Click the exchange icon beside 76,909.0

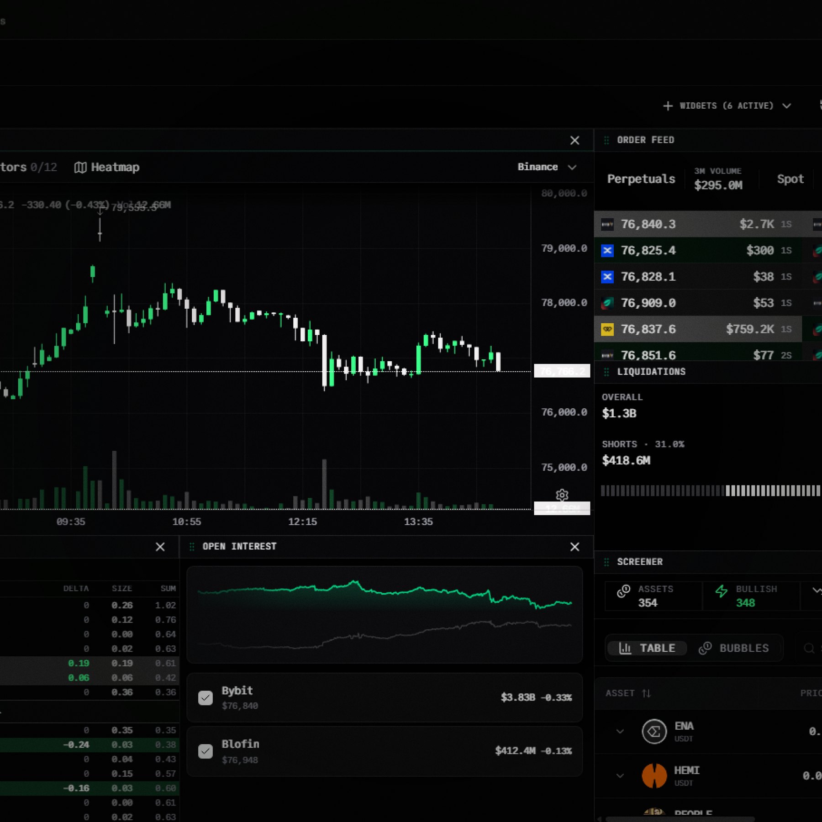point(607,303)
